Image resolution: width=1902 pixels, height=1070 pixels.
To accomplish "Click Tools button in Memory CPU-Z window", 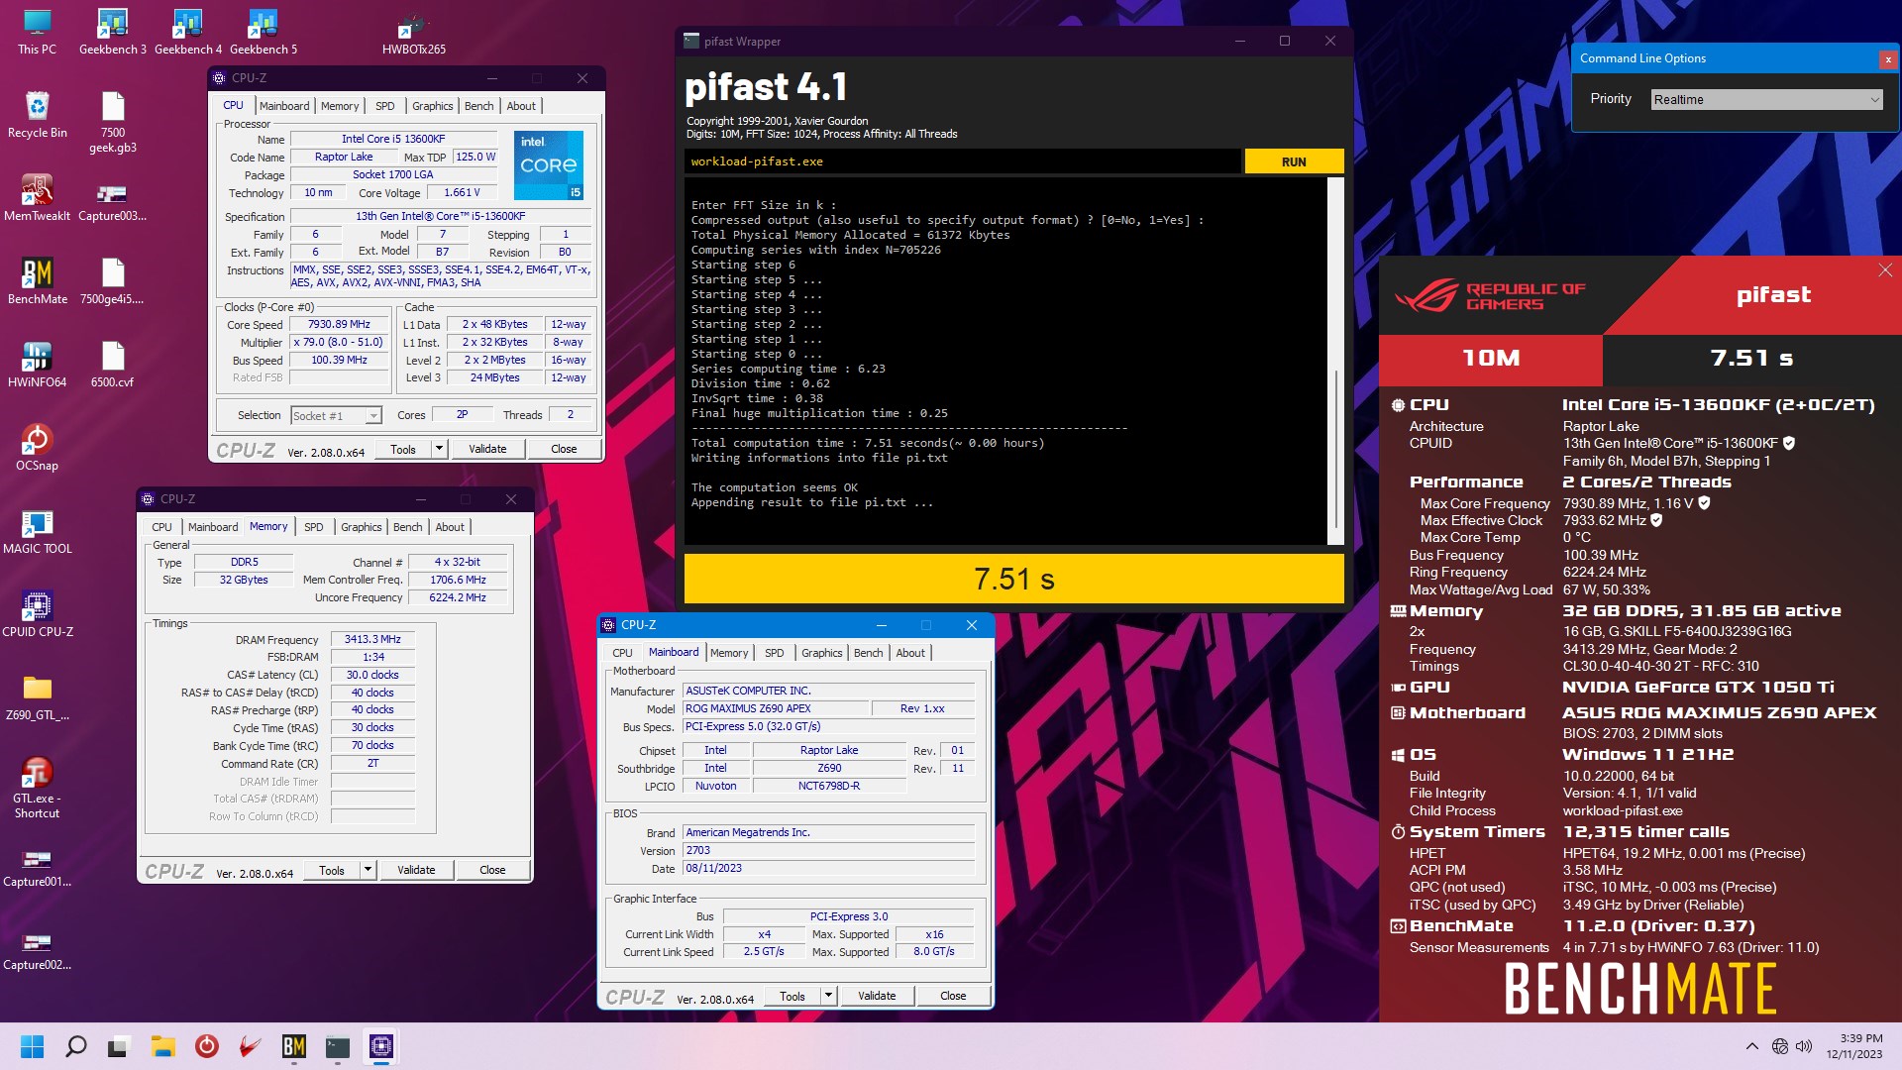I will [x=332, y=870].
